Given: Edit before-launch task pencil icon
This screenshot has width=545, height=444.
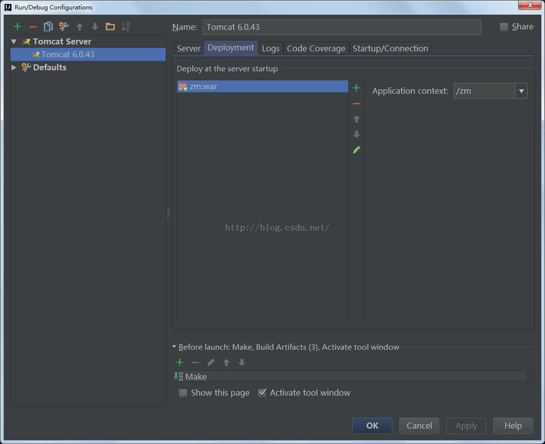Looking at the screenshot, I should (211, 362).
